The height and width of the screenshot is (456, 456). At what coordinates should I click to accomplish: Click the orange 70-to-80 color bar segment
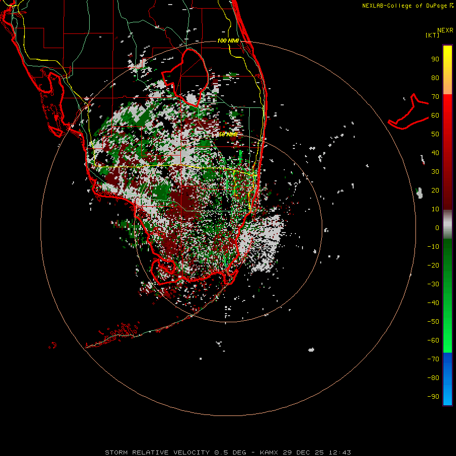pyautogui.click(x=447, y=86)
